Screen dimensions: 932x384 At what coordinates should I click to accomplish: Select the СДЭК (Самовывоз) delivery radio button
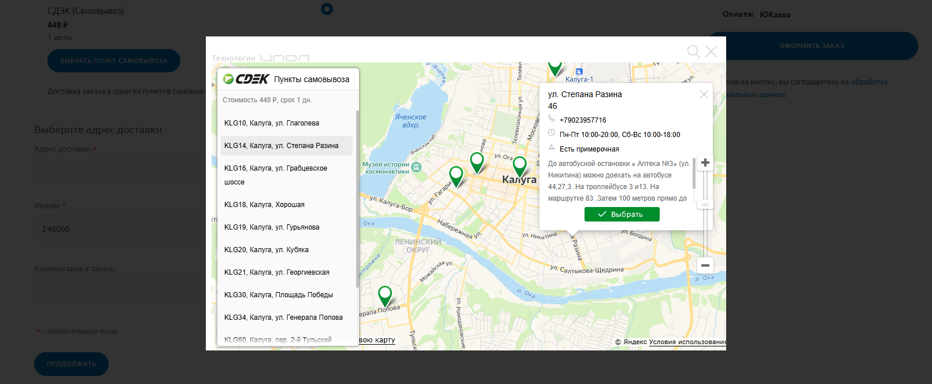coord(327,9)
